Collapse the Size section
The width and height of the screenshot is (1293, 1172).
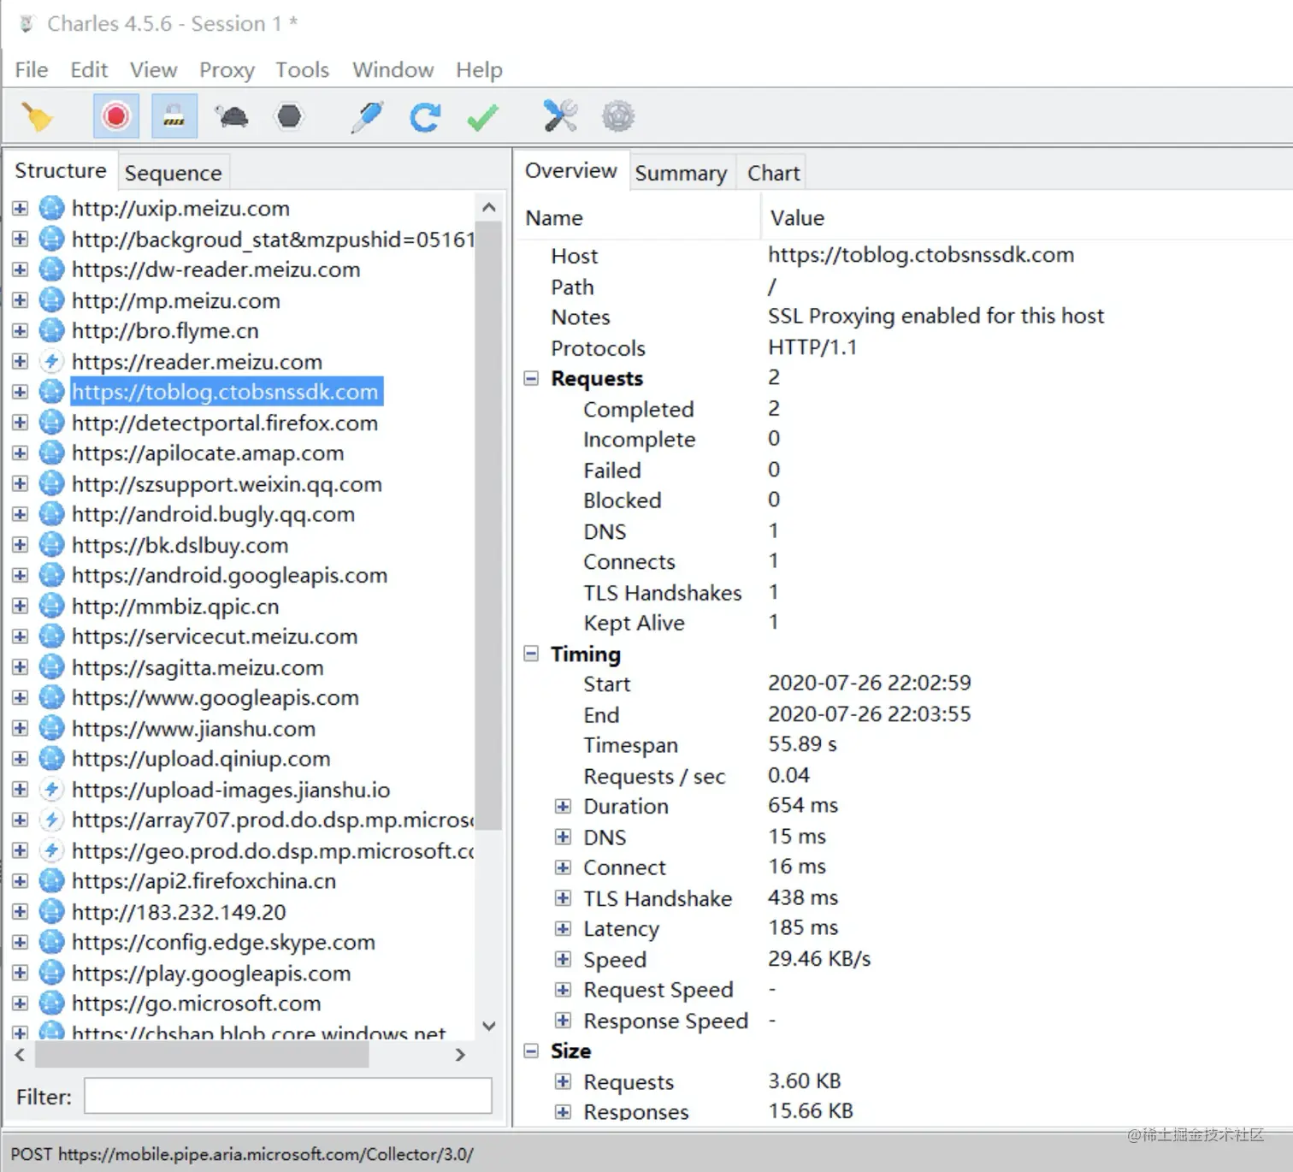[531, 1051]
